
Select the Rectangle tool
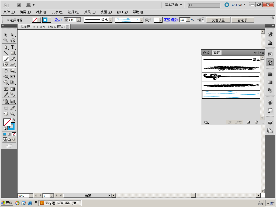point(12,53)
